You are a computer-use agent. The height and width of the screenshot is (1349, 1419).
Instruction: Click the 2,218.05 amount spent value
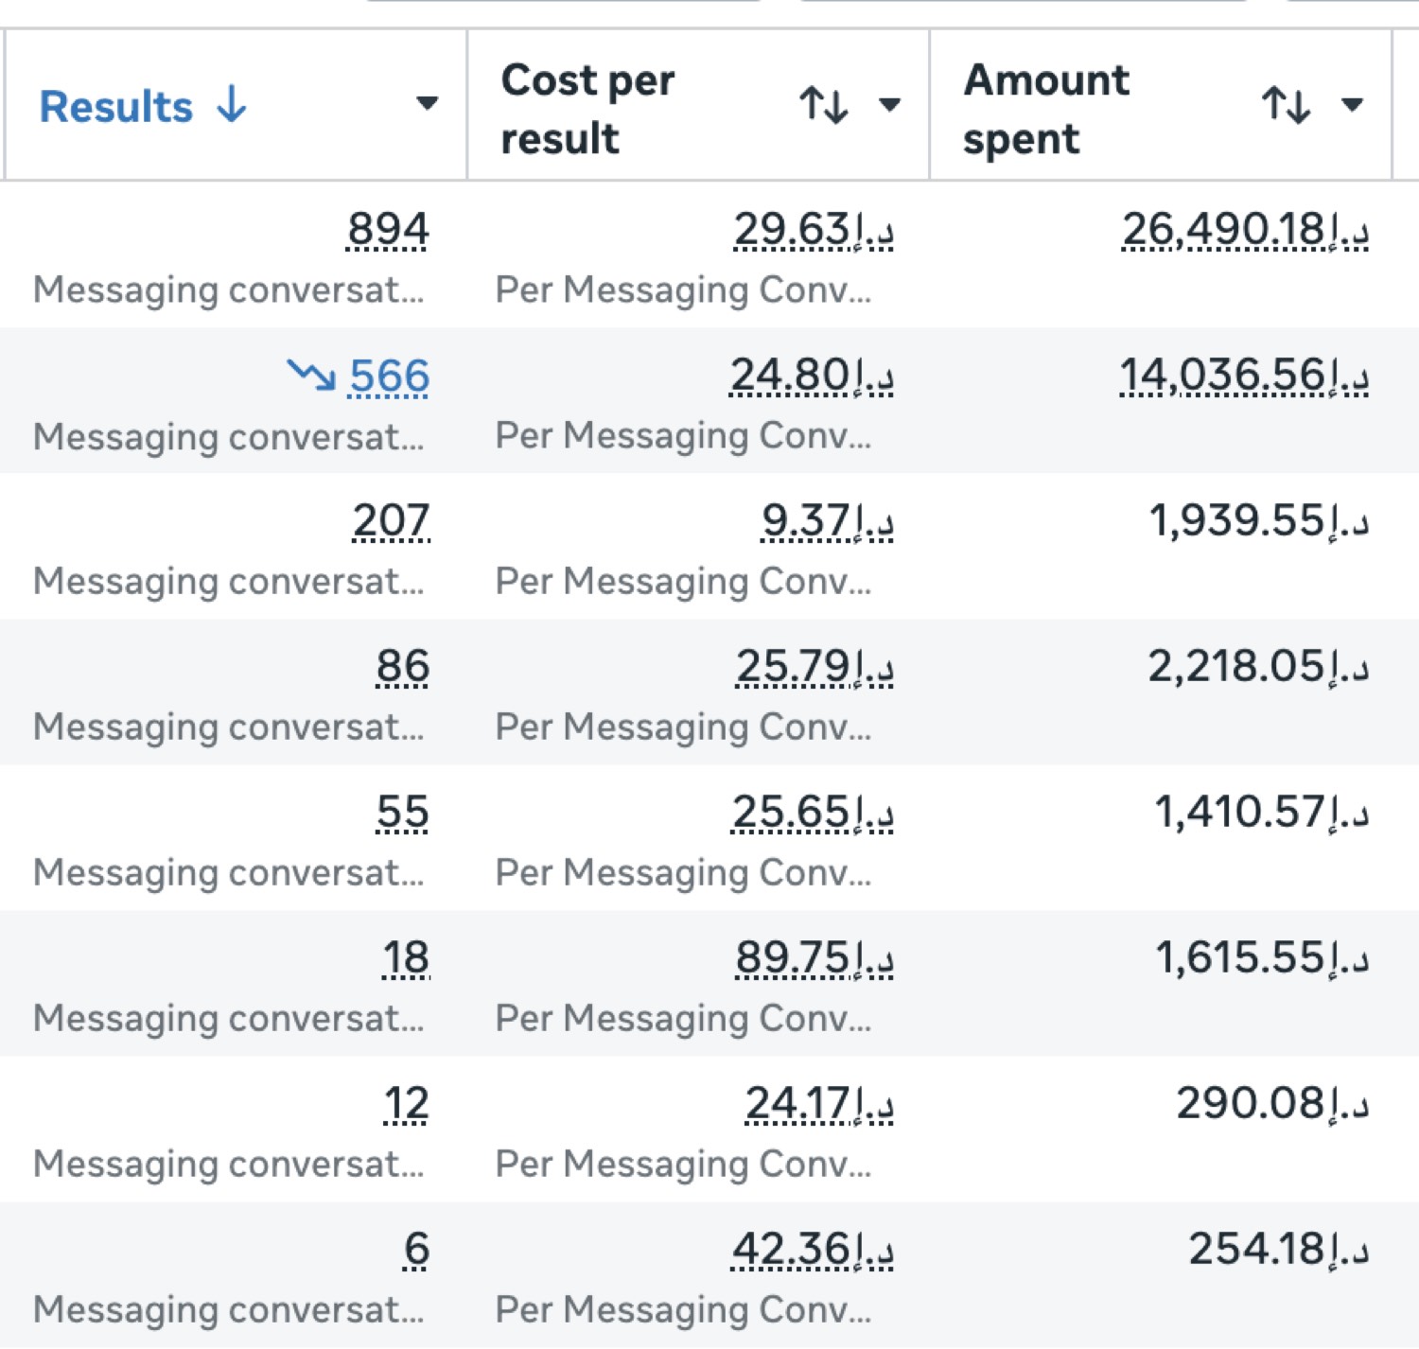pos(1259,667)
